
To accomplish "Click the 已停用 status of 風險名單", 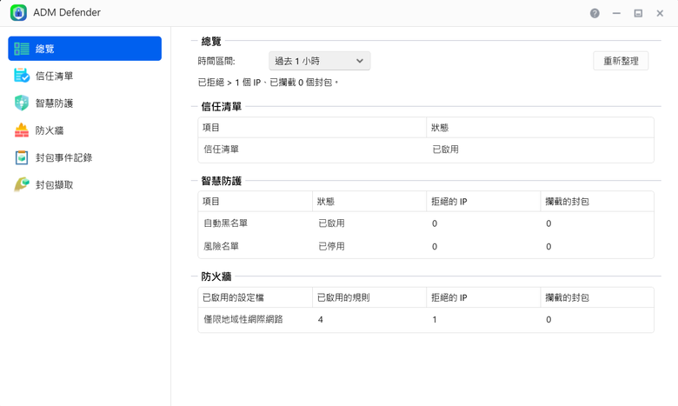I will 331,246.
